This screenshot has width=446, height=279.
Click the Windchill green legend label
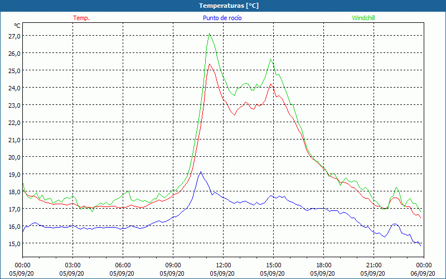tap(363, 18)
